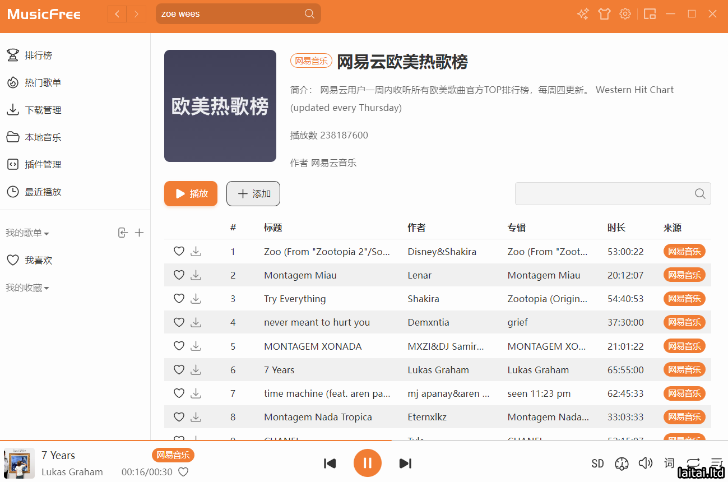Click the sparkle icon in title bar

tap(583, 14)
